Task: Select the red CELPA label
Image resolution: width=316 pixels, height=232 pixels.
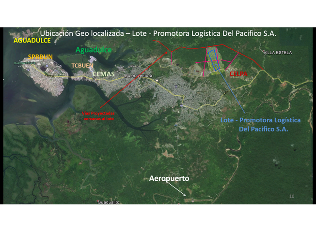Action: coord(238,74)
